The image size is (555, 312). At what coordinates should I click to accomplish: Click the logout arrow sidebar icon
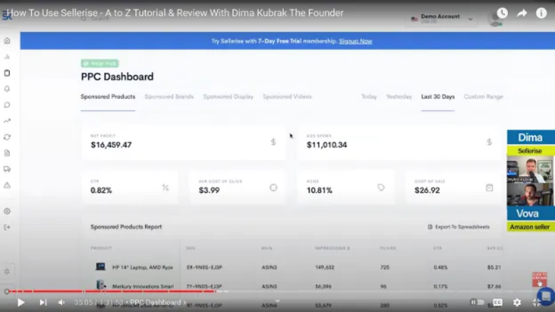pyautogui.click(x=7, y=227)
